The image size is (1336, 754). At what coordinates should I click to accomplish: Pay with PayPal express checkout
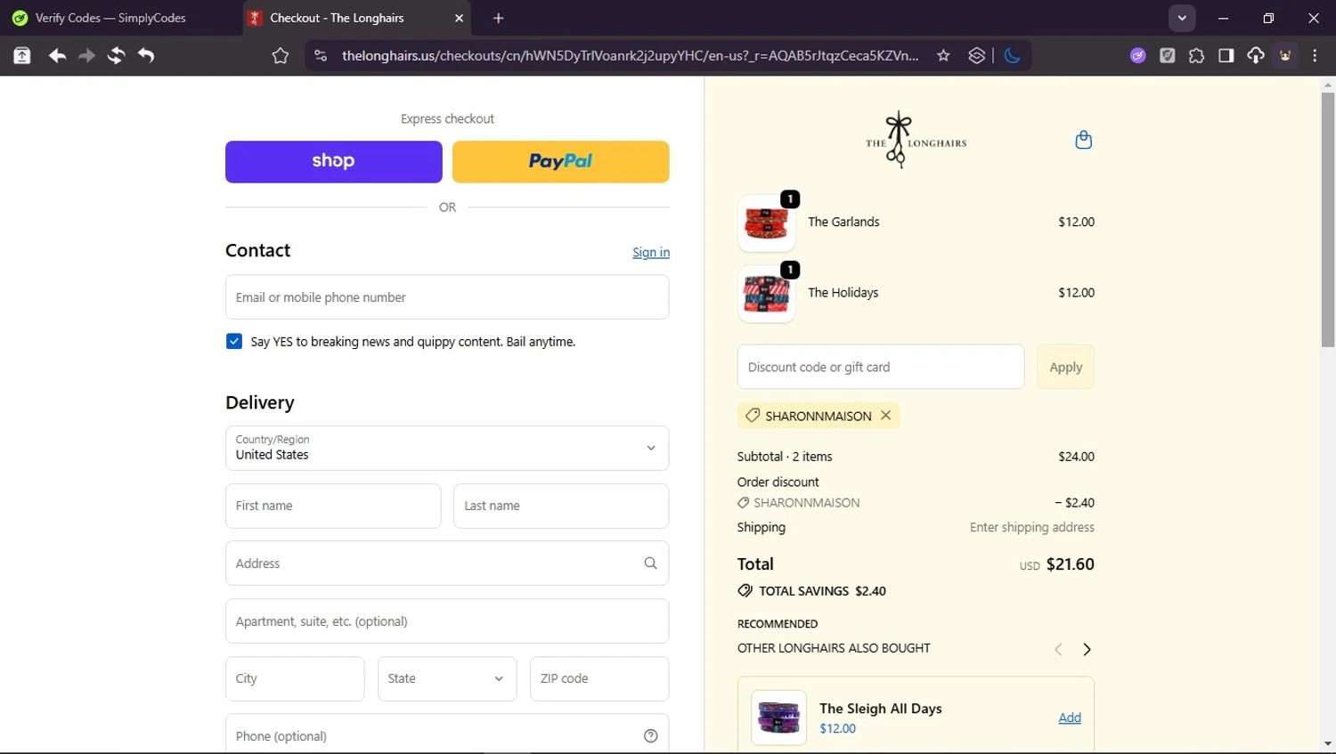point(560,162)
